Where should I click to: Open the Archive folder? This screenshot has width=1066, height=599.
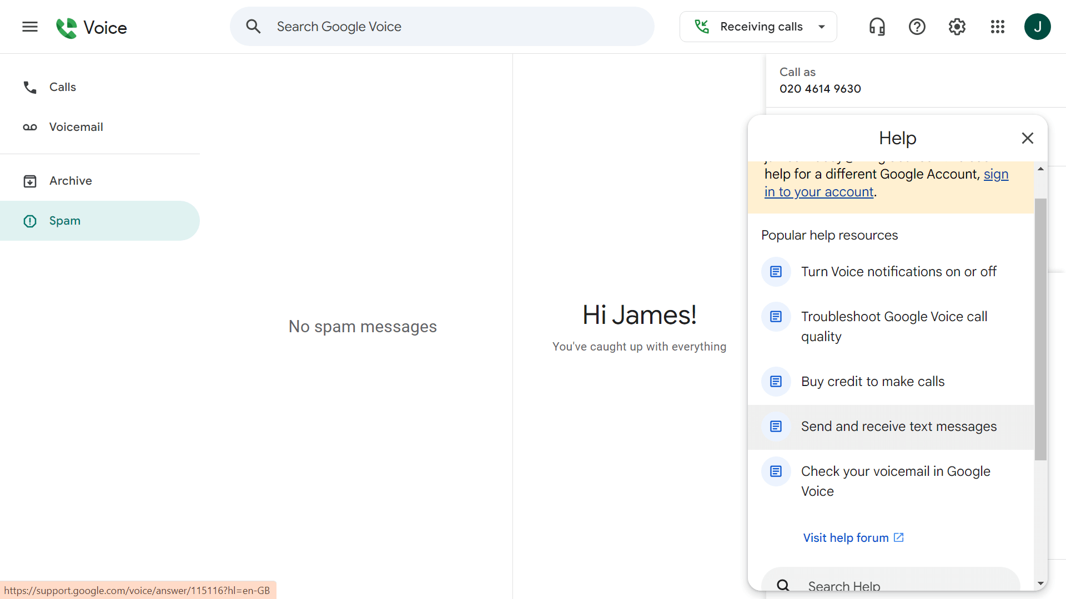71,180
